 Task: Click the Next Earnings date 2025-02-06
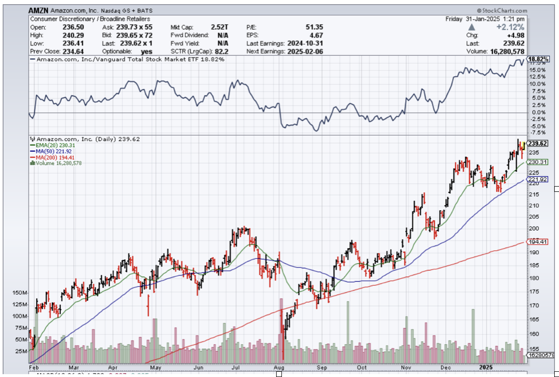[x=305, y=51]
